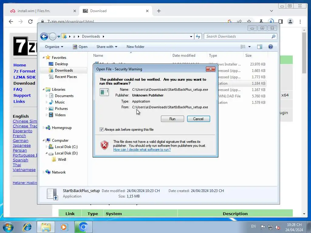
Task: Open the Win8 folder
Action: click(62, 160)
